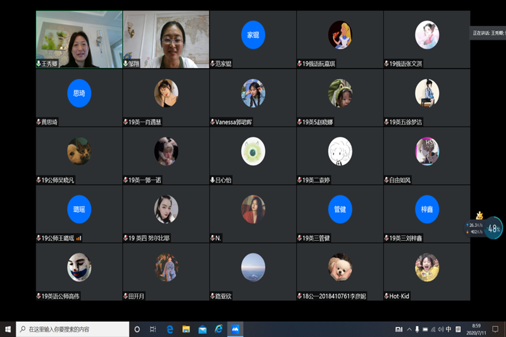Select 王秀卿's video tile
Image resolution: width=506 pixels, height=337 pixels.
click(x=78, y=39)
